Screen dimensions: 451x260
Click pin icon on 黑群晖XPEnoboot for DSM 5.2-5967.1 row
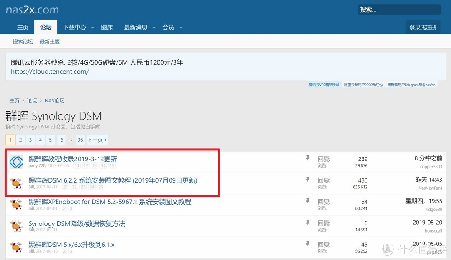pos(307,200)
